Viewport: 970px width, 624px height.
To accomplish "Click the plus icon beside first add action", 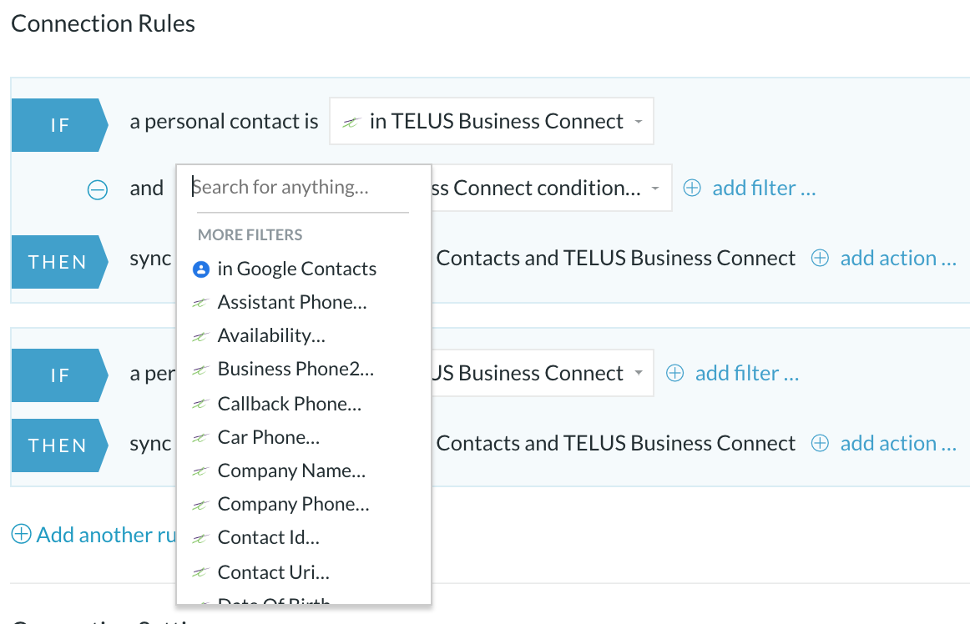I will coord(820,258).
